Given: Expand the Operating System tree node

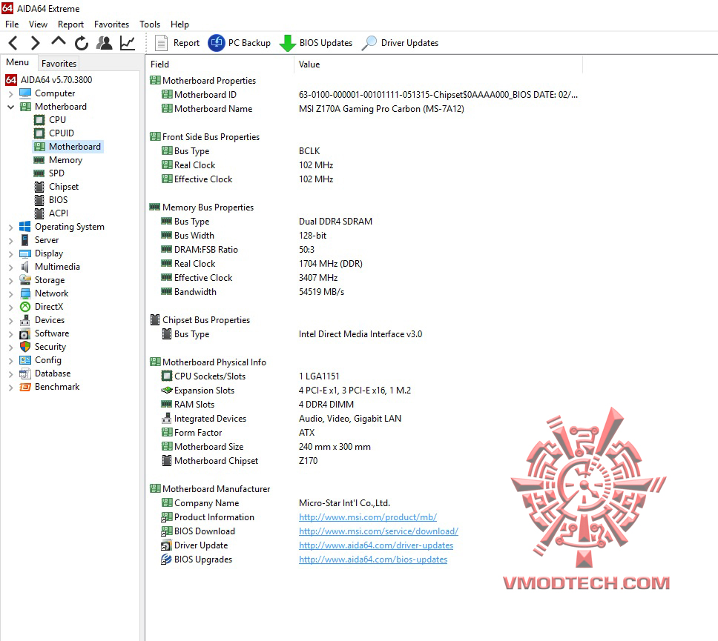Looking at the screenshot, I should click(11, 227).
